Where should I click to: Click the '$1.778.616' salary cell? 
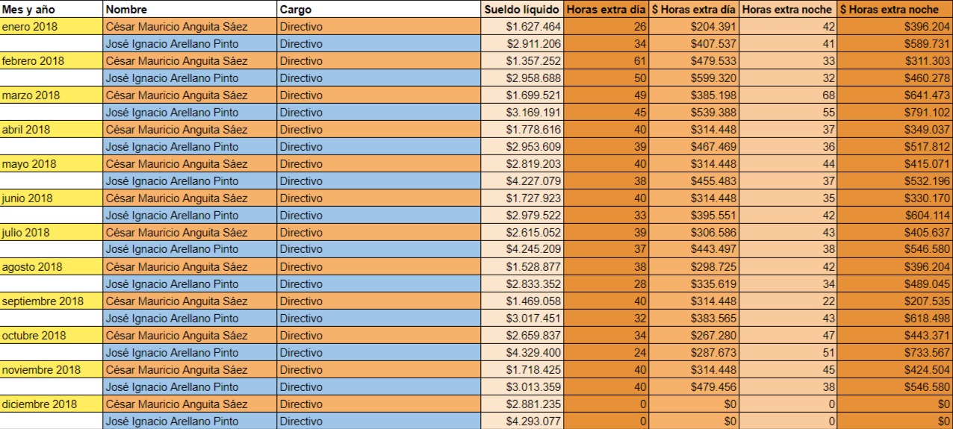tap(522, 130)
